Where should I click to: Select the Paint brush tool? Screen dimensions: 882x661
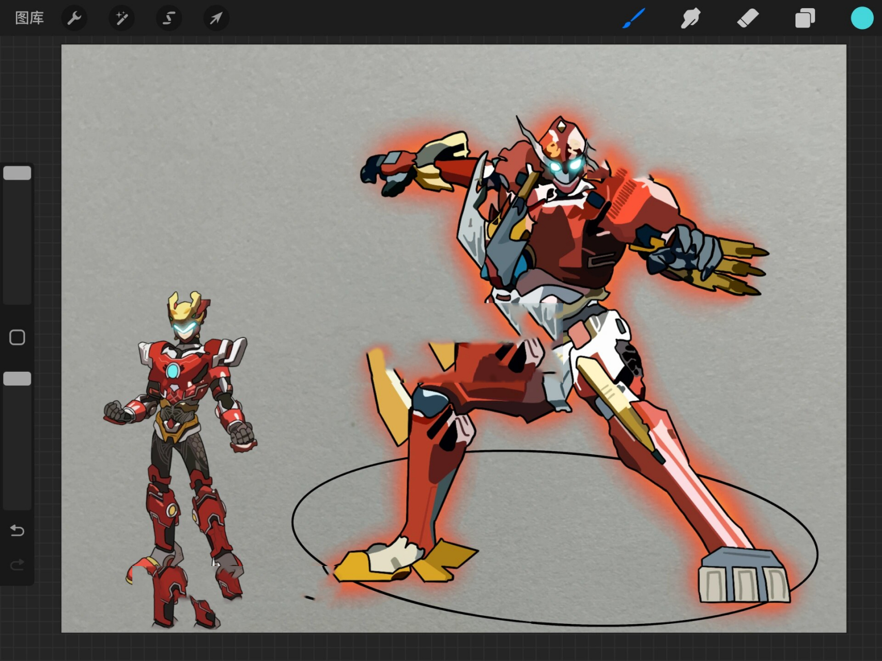pos(634,19)
